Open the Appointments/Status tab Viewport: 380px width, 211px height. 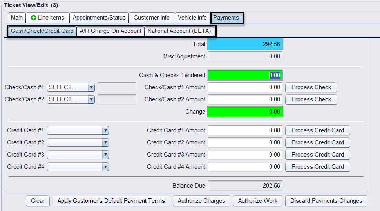[99, 18]
